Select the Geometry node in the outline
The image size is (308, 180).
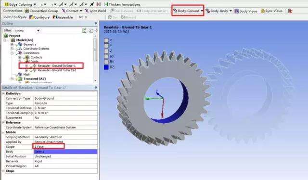[x=30, y=44]
